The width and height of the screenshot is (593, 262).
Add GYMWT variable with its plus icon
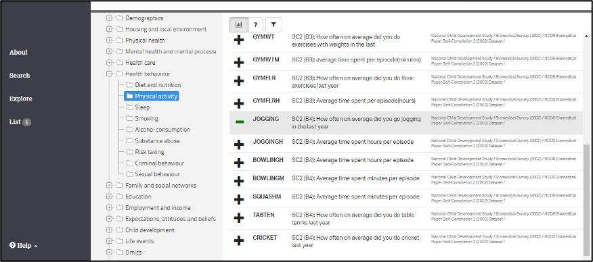[239, 40]
